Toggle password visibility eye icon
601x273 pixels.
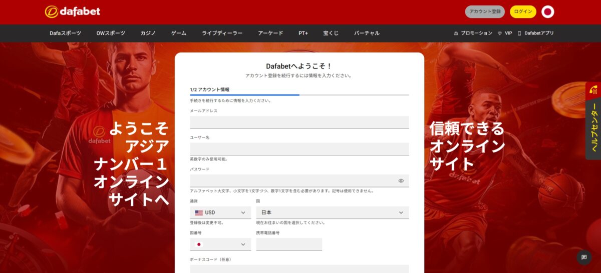coord(401,180)
